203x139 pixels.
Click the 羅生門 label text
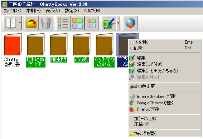pos(59,59)
